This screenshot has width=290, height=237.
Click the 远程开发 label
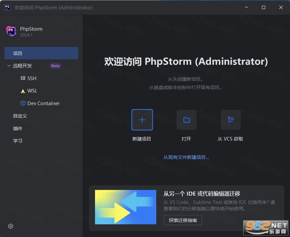pyautogui.click(x=22, y=66)
